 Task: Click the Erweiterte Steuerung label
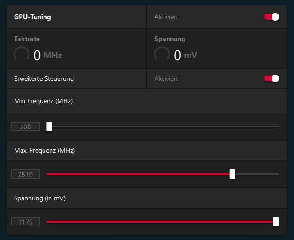click(44, 79)
